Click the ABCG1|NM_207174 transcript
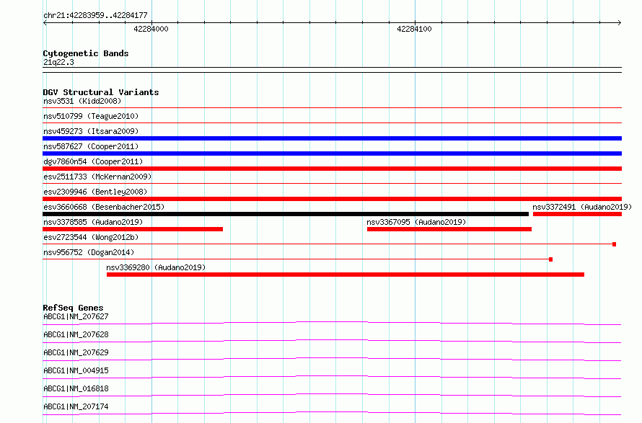642x423 pixels. coord(76,406)
